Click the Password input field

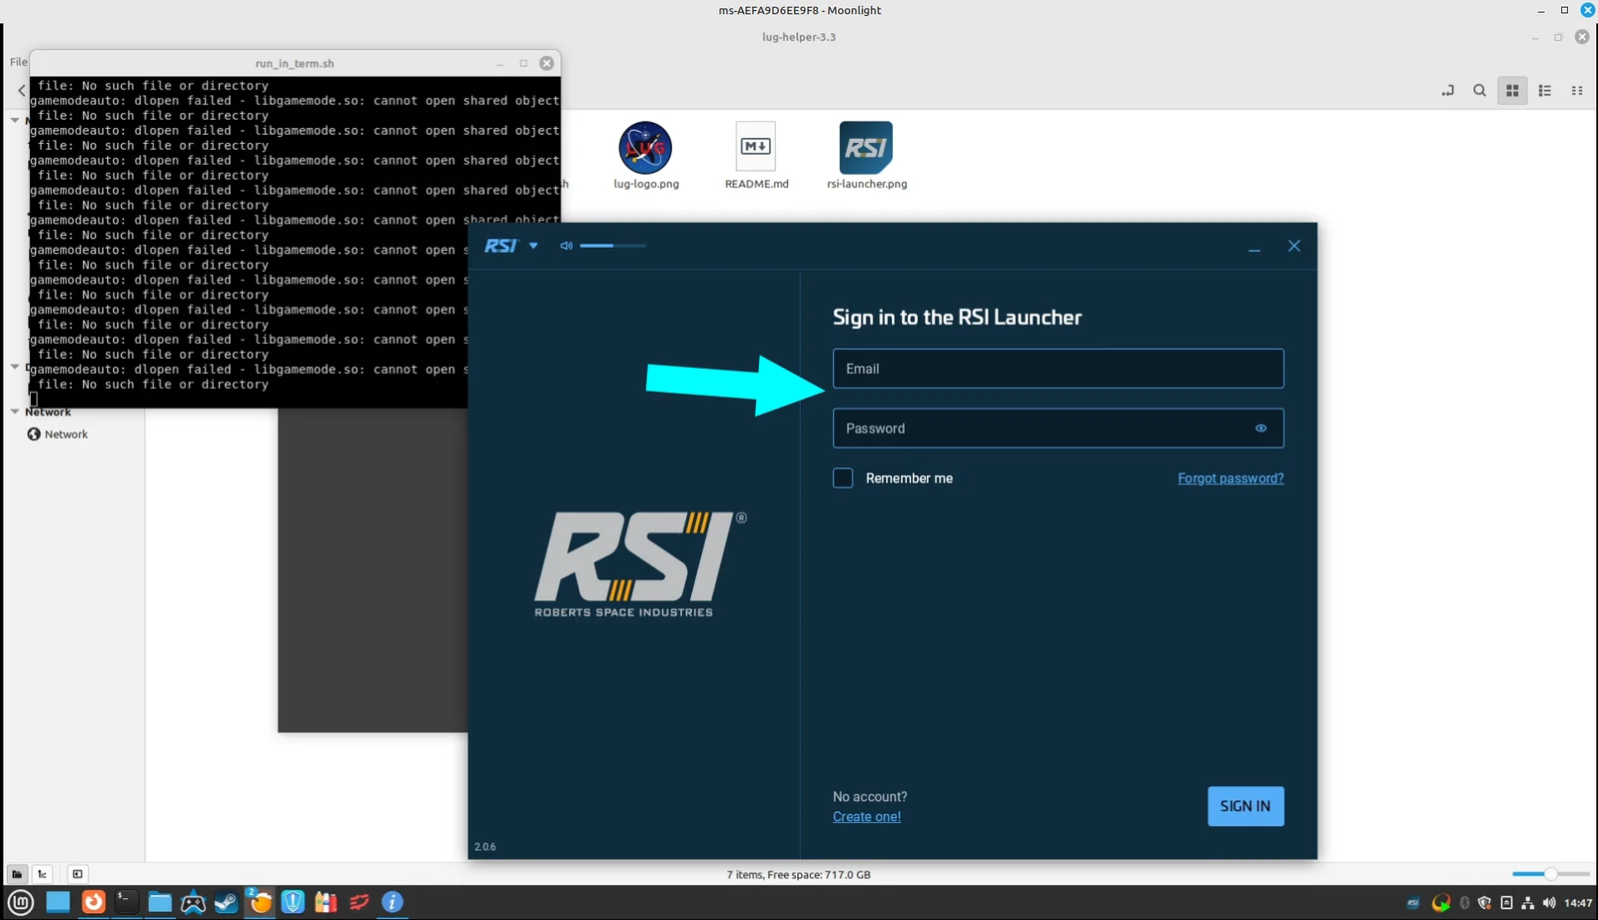pyautogui.click(x=1058, y=429)
